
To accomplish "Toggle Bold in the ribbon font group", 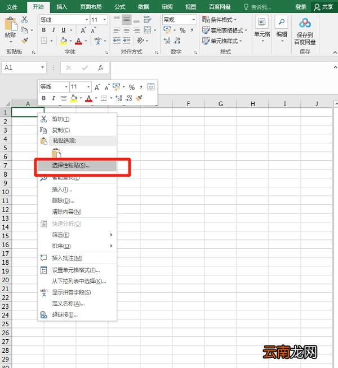I will click(x=44, y=30).
